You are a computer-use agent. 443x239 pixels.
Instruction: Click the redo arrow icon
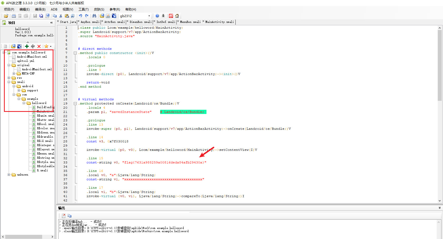pyautogui.click(x=87, y=16)
